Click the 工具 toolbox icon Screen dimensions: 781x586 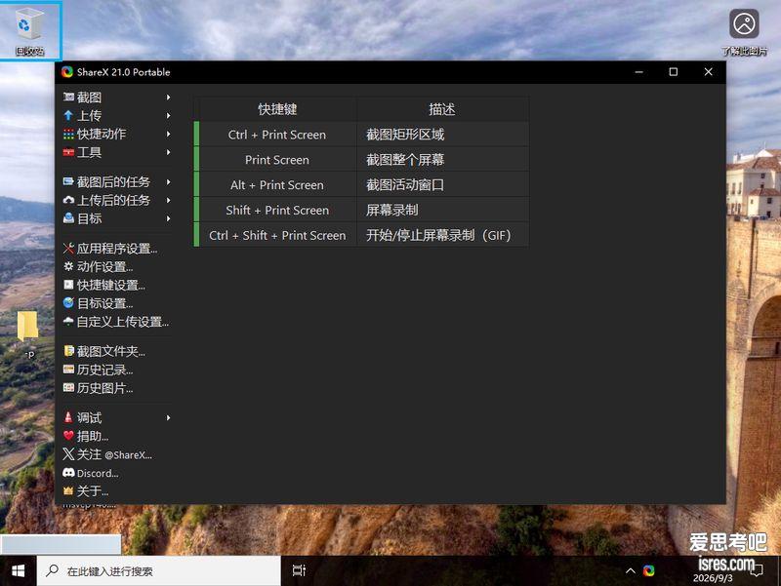pos(68,152)
